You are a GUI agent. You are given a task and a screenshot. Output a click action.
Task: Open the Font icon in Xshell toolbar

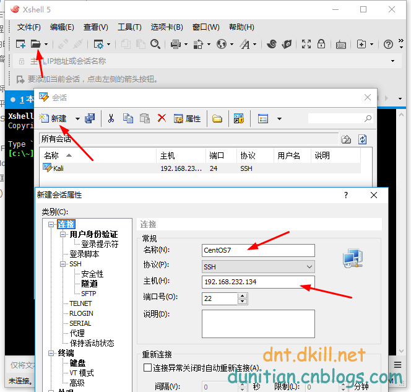coord(245,44)
